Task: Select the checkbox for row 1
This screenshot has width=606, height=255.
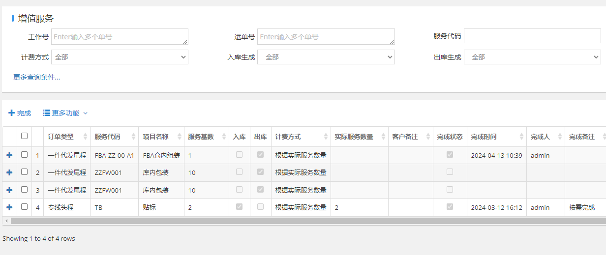Action: [25, 155]
